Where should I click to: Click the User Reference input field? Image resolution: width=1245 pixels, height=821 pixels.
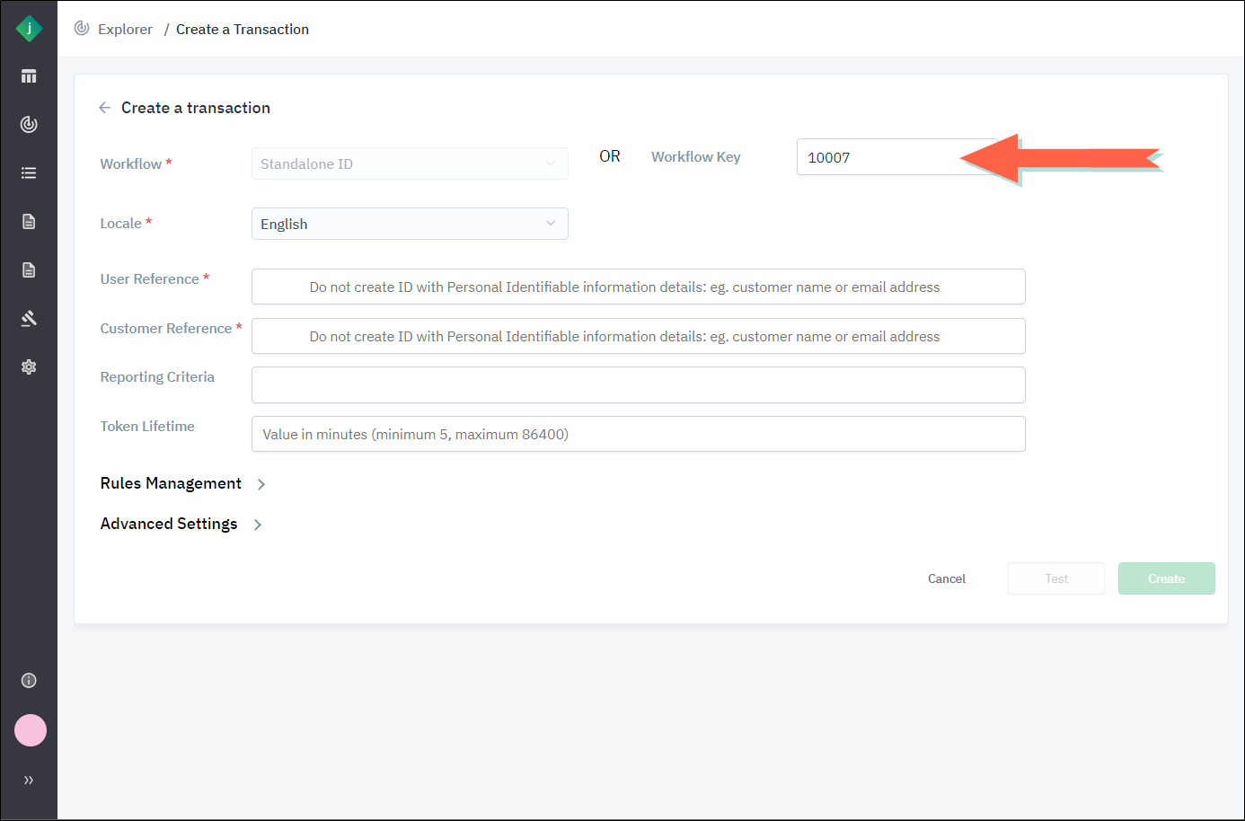click(x=638, y=287)
